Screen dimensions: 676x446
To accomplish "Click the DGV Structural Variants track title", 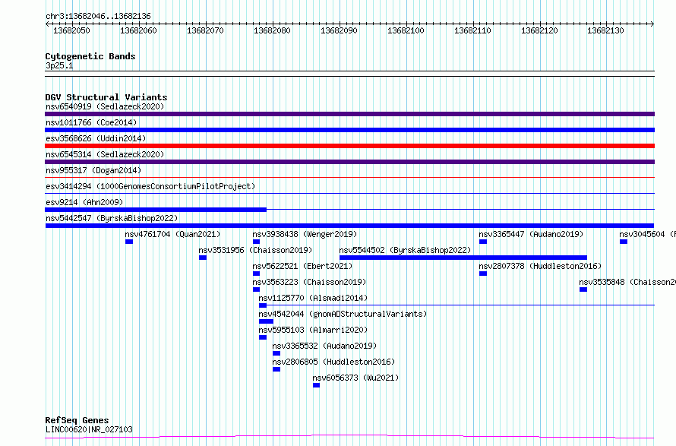I will (106, 97).
